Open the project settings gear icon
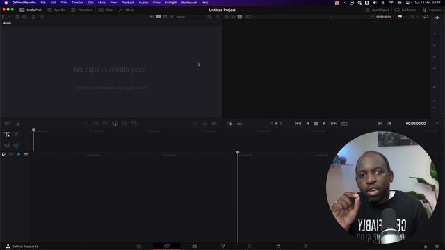The image size is (445, 250). (437, 247)
